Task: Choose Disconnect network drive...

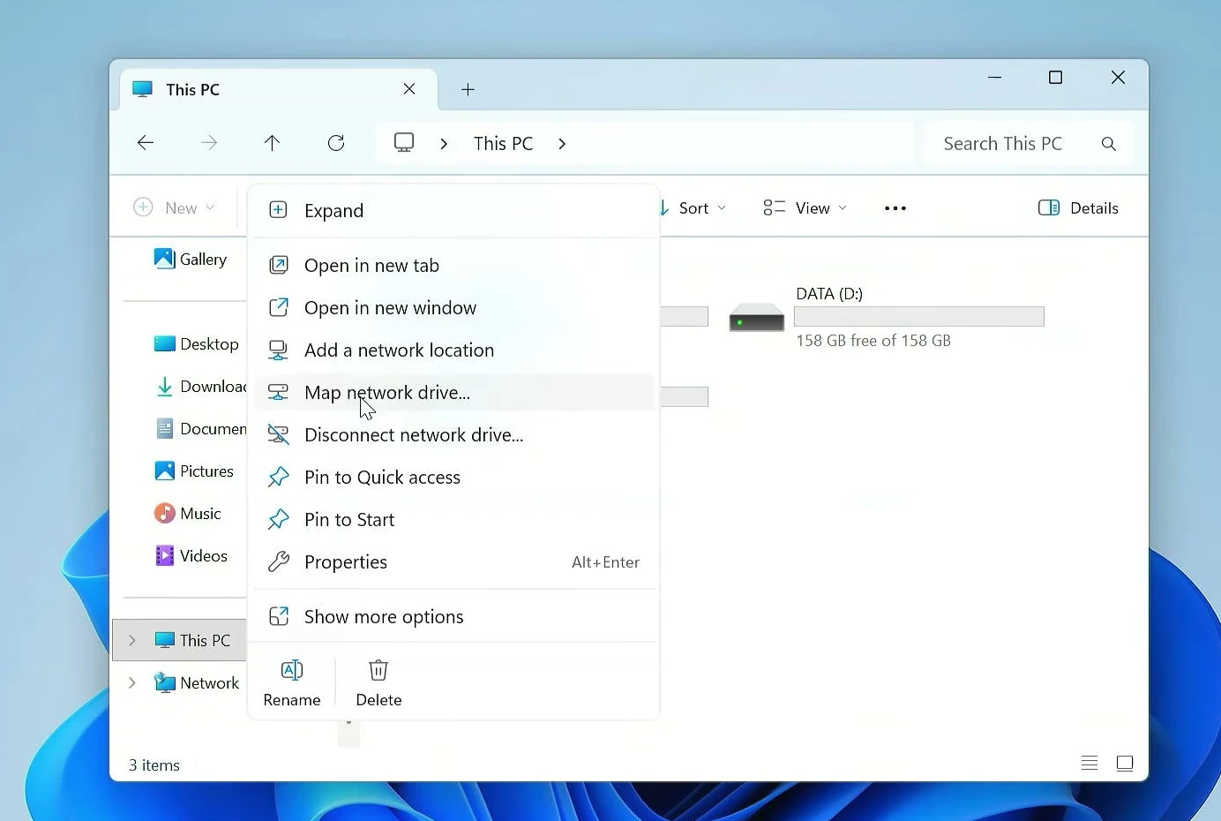Action: 454,435
